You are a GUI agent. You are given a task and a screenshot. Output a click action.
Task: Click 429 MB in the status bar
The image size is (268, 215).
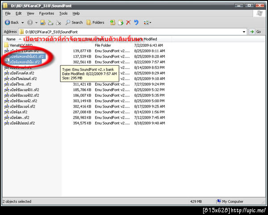(x=196, y=202)
